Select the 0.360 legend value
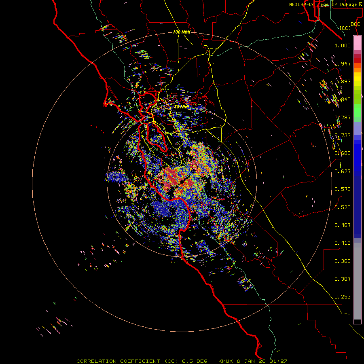364x364 pixels. click(x=343, y=261)
